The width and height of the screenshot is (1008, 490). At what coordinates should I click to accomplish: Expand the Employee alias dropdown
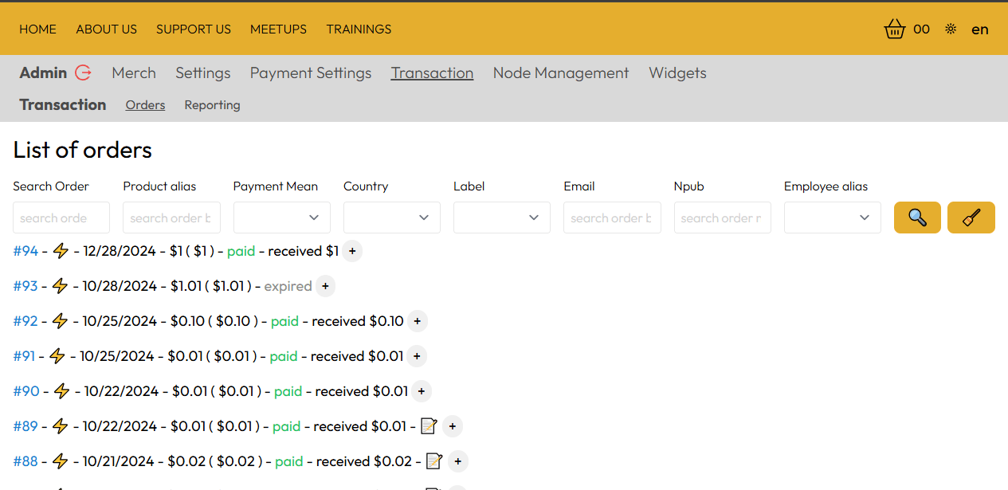[832, 218]
